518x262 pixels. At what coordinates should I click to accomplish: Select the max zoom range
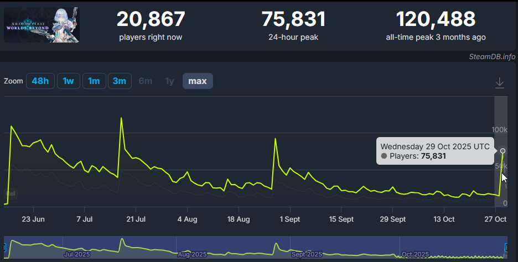pyautogui.click(x=198, y=81)
